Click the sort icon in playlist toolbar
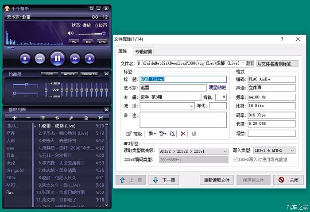Screen dimensions: 310x212 point(57,118)
